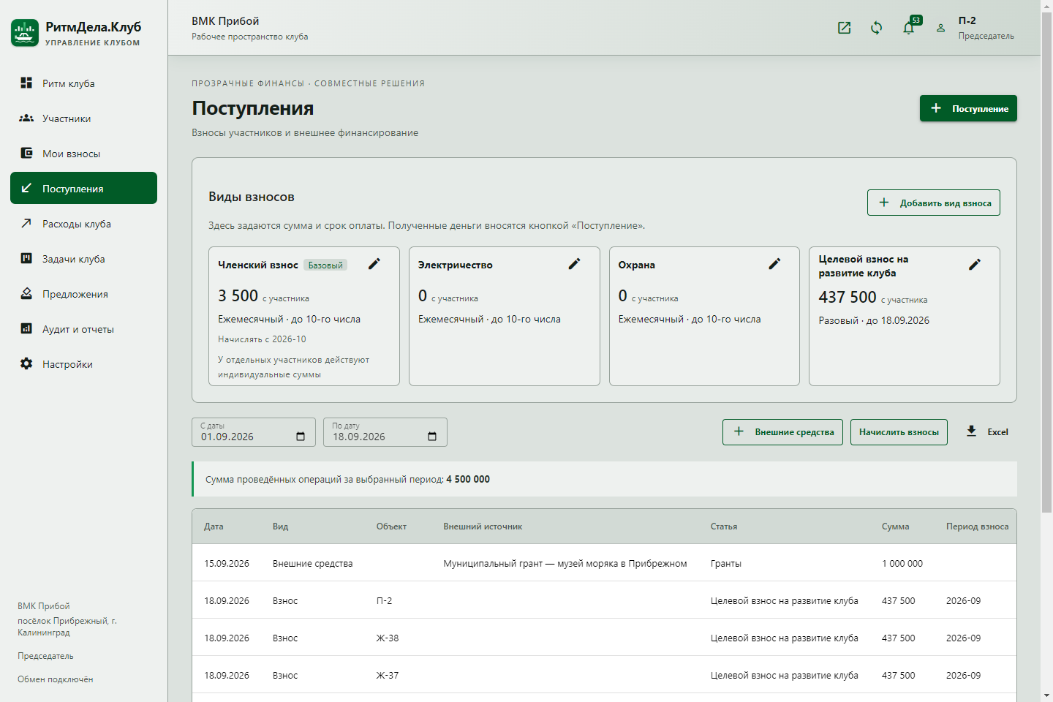Click the Настройки gear icon

click(x=26, y=363)
